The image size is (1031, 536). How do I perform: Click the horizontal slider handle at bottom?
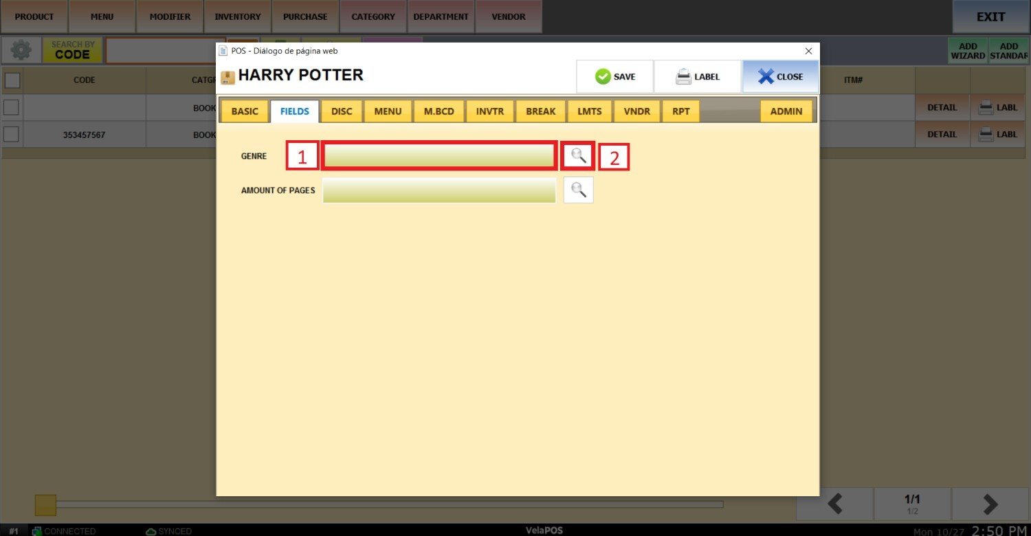pyautogui.click(x=45, y=505)
